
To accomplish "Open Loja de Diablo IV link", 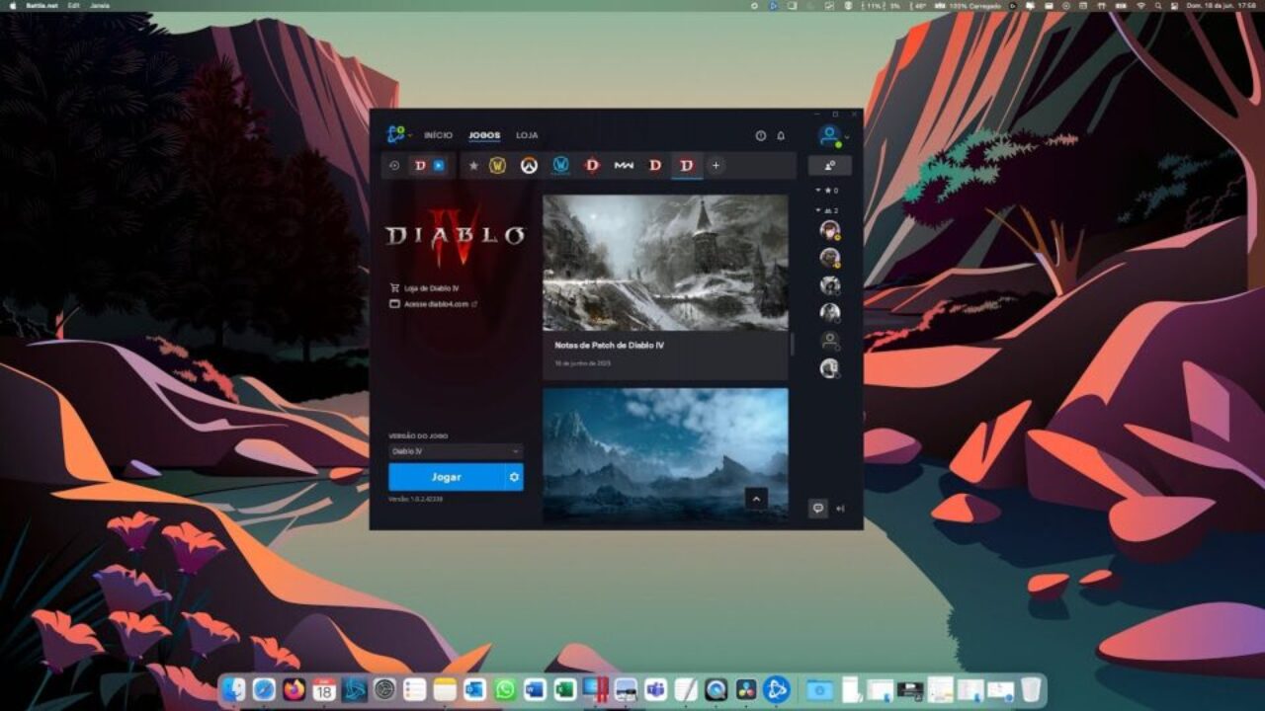I will click(425, 288).
